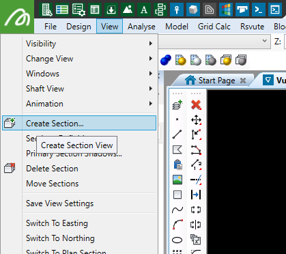Viewport: 286px width, 254px height.
Task: Click the blue double spheres icon
Action: point(166,60)
